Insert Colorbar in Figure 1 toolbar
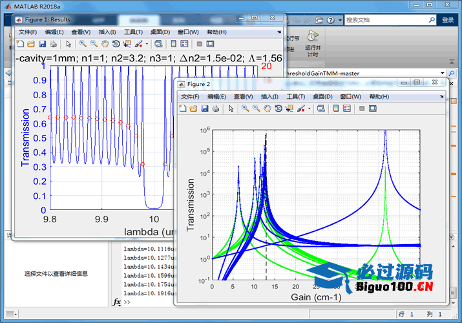 click(x=174, y=44)
